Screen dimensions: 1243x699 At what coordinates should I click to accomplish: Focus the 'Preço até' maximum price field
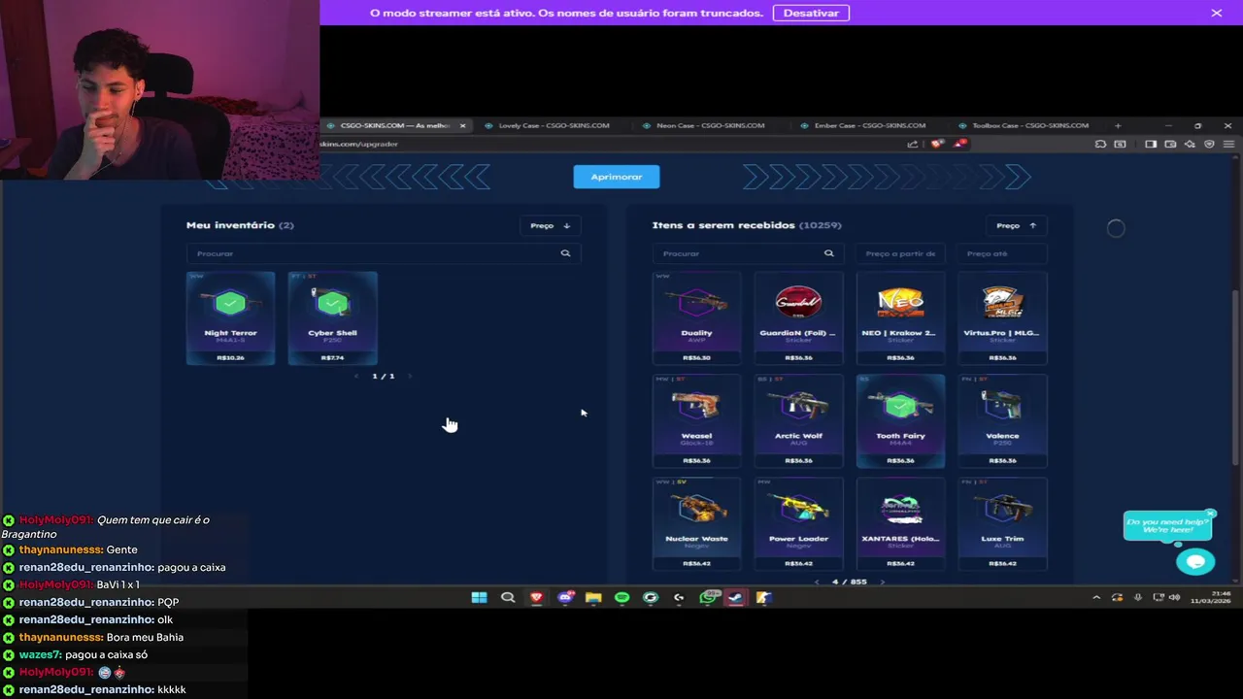pos(1002,253)
